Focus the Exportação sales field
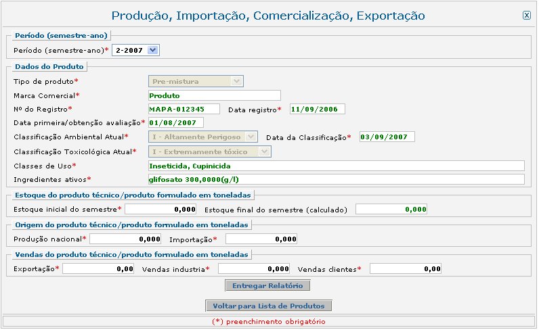Viewport: 539px width, 330px height. click(x=98, y=268)
